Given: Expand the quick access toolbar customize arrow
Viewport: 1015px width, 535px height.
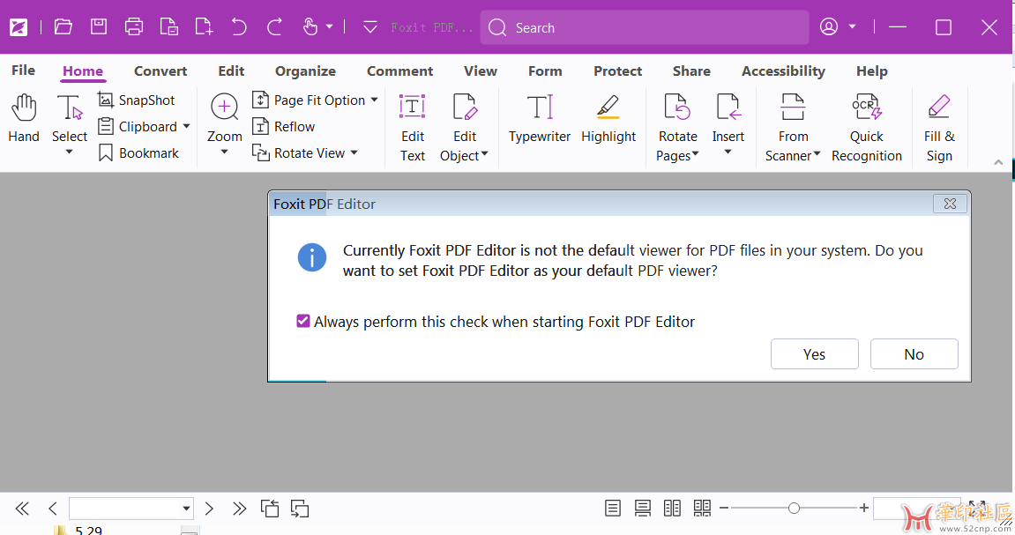Looking at the screenshot, I should (x=370, y=27).
